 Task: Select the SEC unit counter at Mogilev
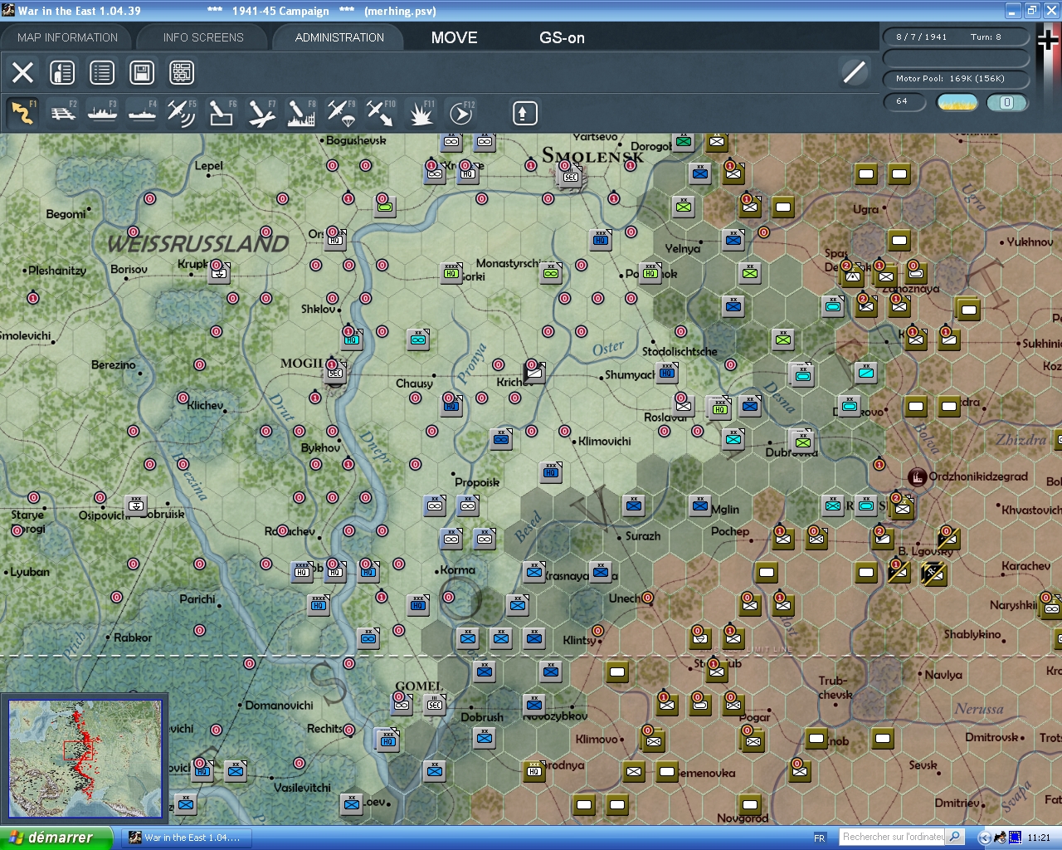click(335, 373)
